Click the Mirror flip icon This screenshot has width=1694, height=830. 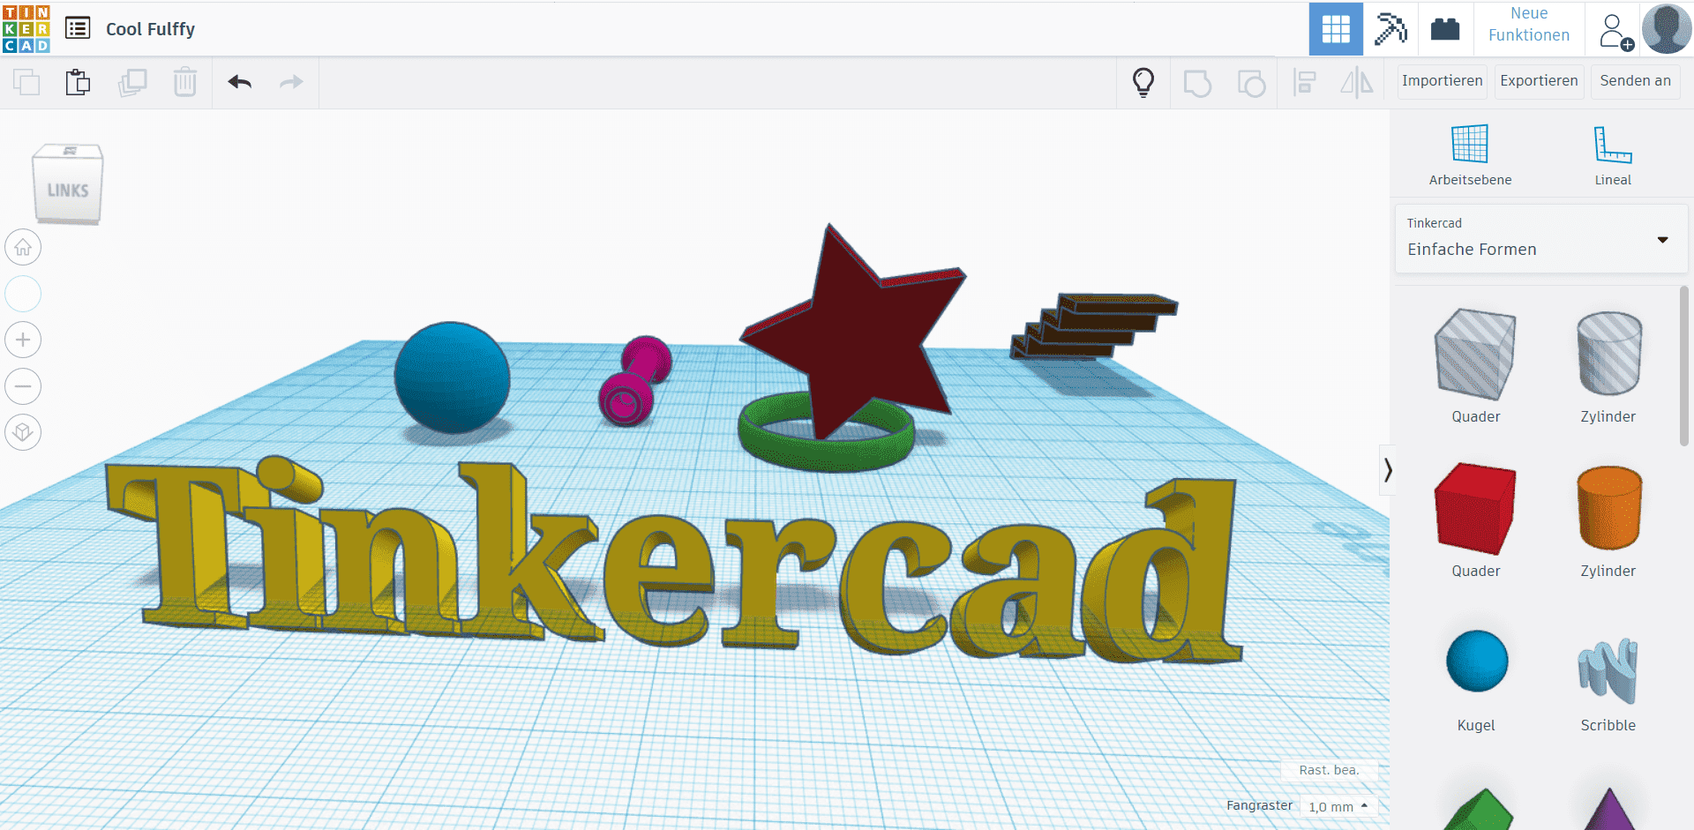pyautogui.click(x=1357, y=83)
